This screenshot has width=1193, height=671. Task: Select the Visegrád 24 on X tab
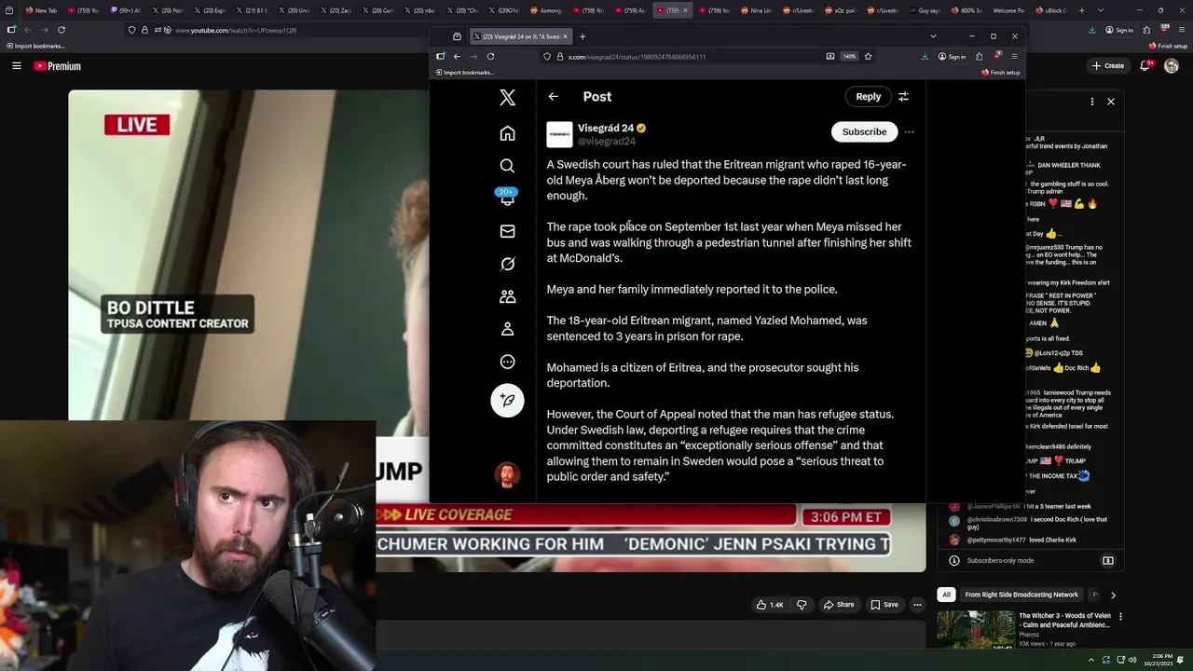(520, 36)
